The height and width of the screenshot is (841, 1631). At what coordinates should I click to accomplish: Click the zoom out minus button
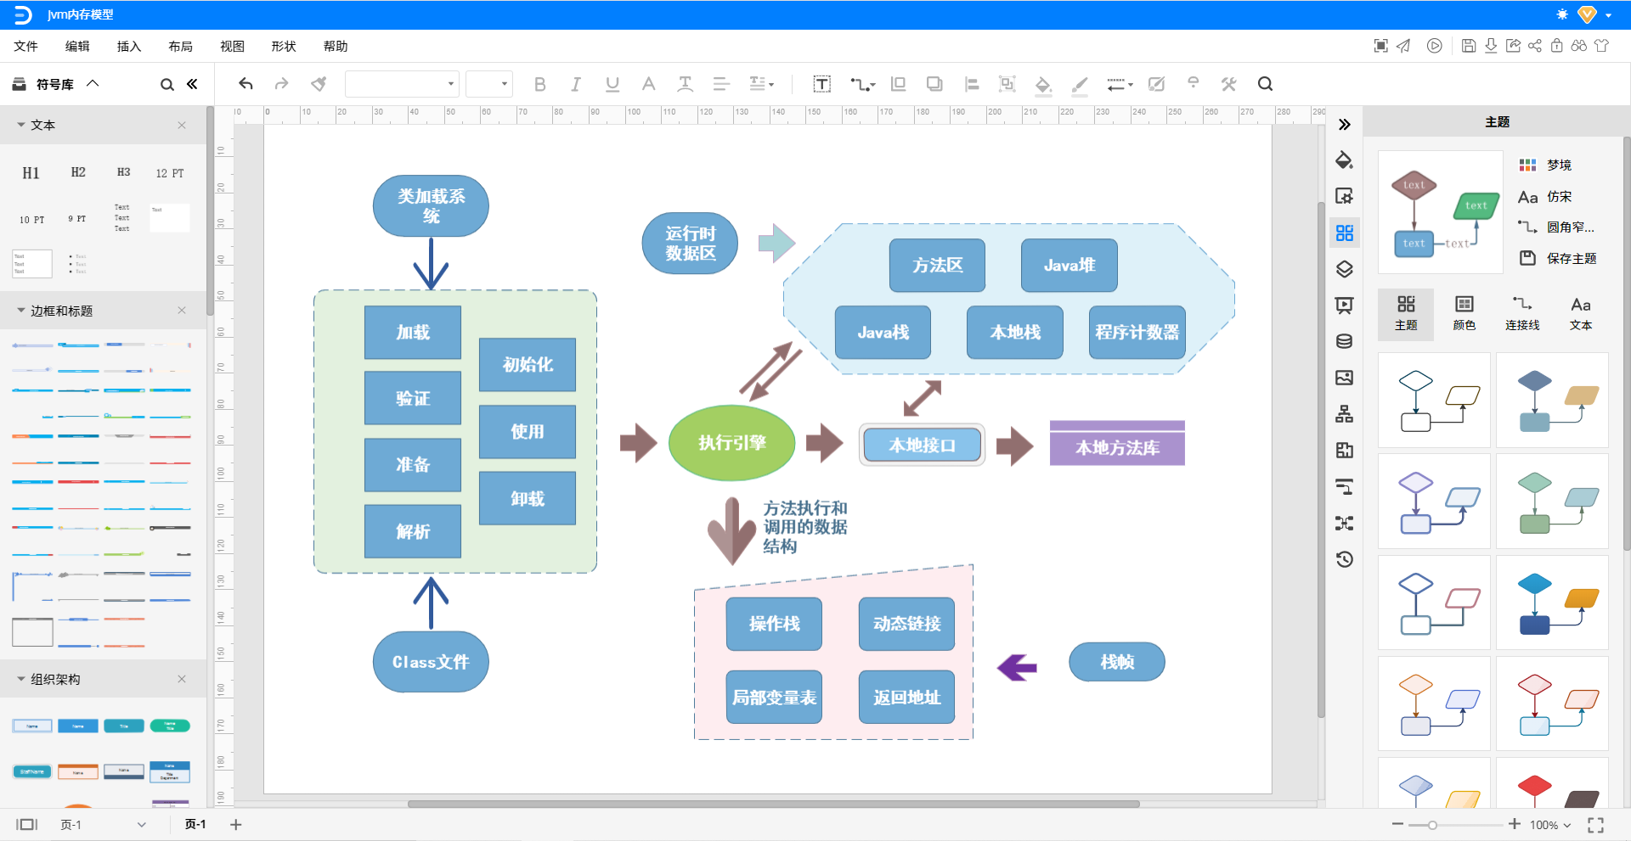click(x=1397, y=824)
